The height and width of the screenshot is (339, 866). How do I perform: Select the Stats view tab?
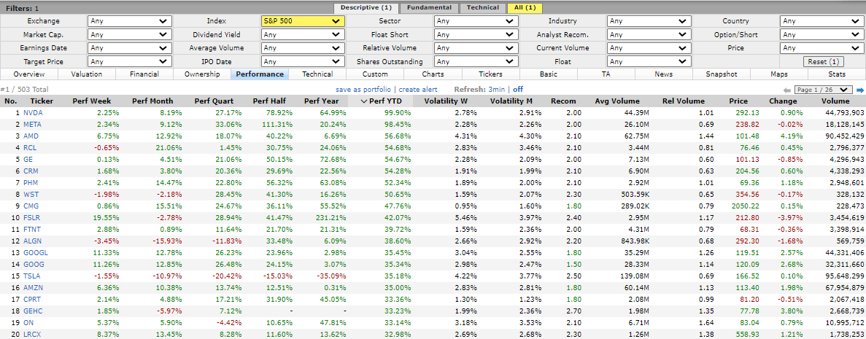(837, 74)
